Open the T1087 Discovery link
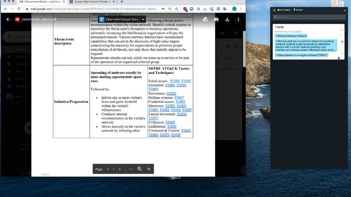This screenshot has height=197, width=351. click(170, 106)
